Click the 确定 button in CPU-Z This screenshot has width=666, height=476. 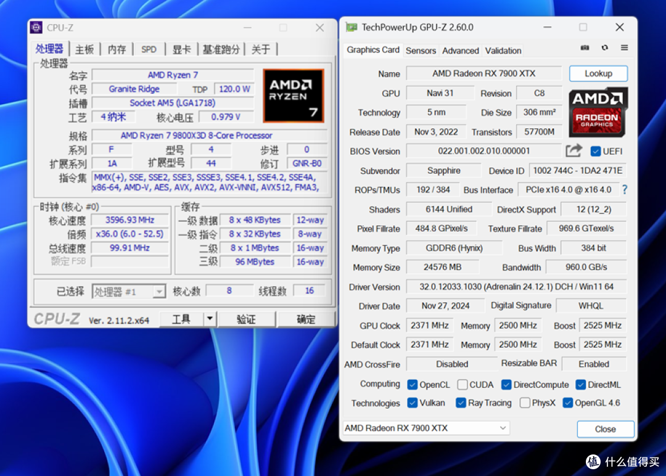point(305,319)
